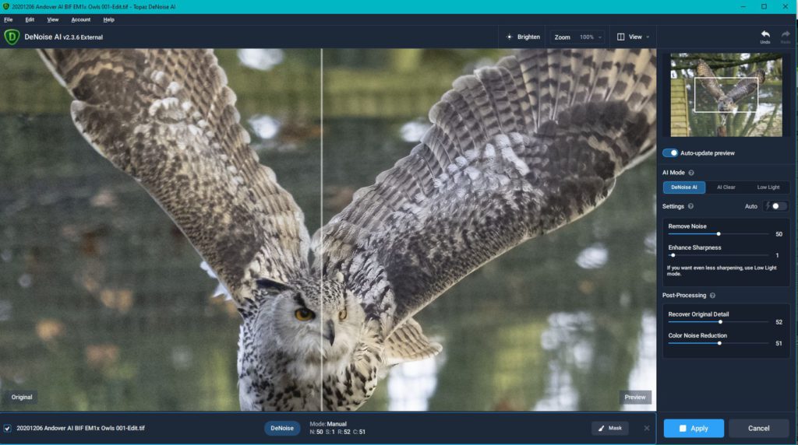Remove file with the X icon

[646, 428]
